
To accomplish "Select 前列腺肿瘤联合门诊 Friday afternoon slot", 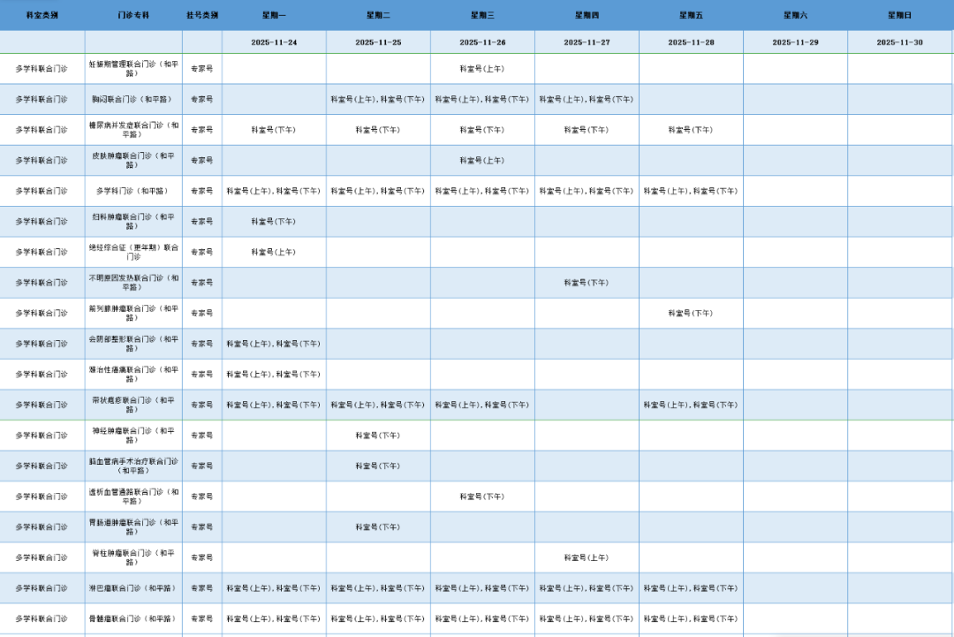I will [x=691, y=313].
